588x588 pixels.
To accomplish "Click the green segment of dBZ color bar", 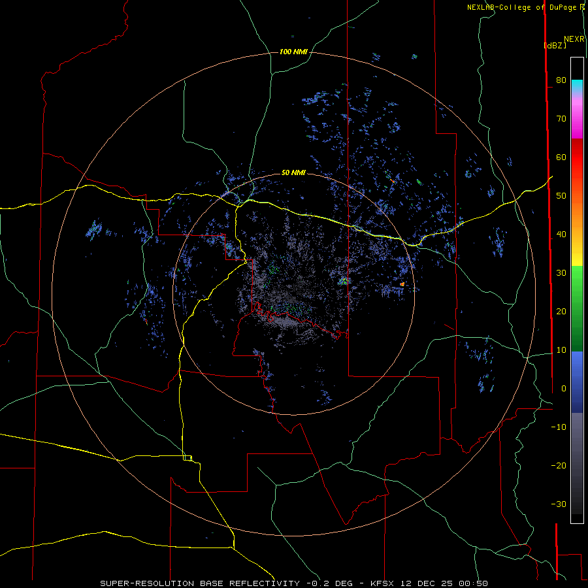I will 577,308.
